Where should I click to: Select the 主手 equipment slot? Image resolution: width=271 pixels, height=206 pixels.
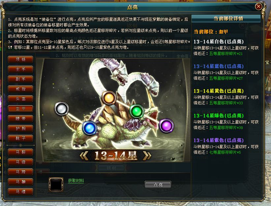pos(20,69)
